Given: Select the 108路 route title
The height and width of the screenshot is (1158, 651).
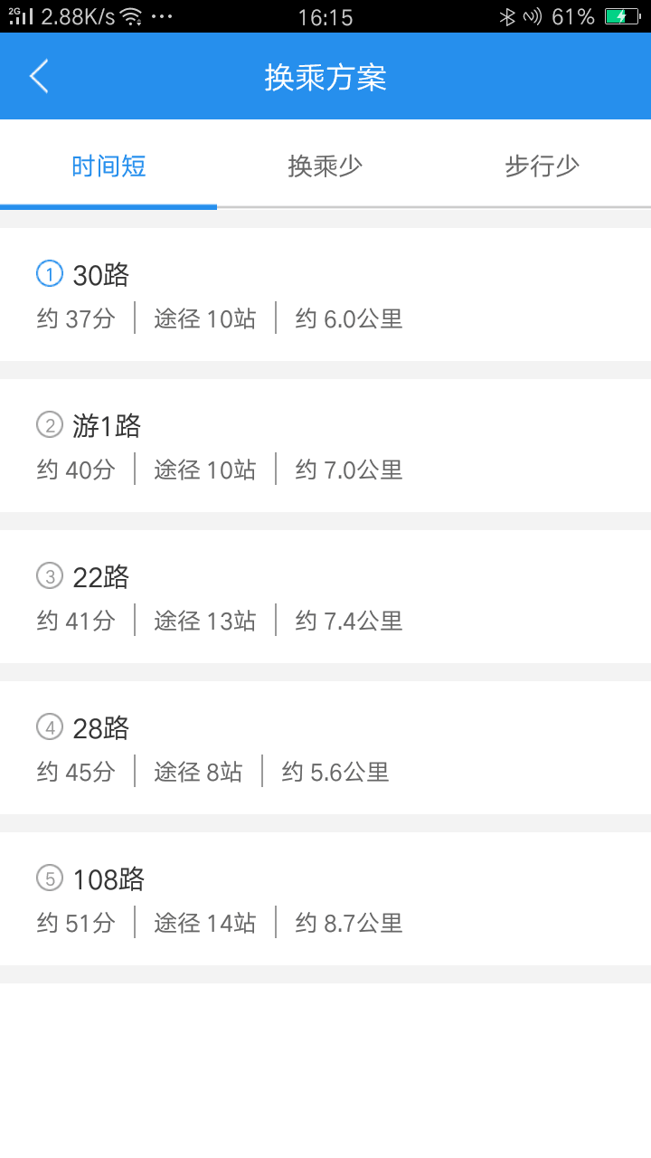Looking at the screenshot, I should pos(108,879).
